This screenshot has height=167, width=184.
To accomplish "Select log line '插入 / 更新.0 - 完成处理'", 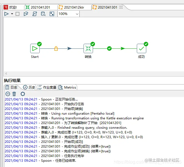I will click(74, 137).
